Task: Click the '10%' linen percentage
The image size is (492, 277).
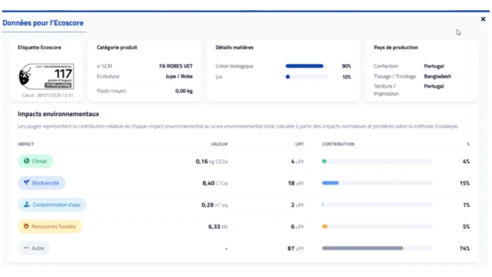Action: tap(346, 77)
